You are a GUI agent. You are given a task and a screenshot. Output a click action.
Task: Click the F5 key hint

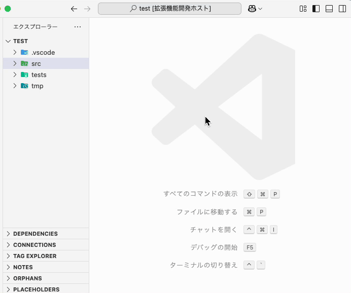coord(250,247)
